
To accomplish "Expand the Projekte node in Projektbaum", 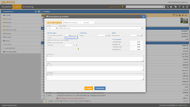I will tap(2, 15).
